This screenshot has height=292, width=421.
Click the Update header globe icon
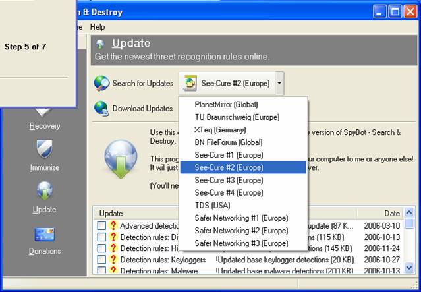point(100,44)
